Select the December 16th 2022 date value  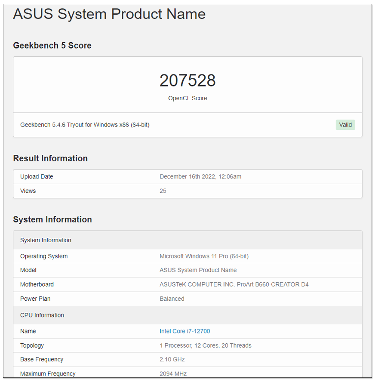pyautogui.click(x=200, y=177)
